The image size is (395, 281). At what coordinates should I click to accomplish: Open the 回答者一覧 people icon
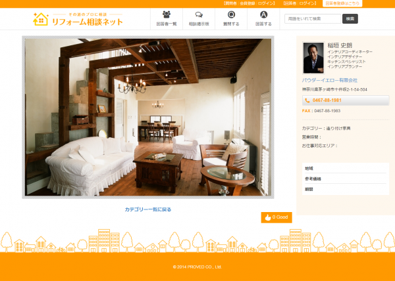click(x=167, y=14)
